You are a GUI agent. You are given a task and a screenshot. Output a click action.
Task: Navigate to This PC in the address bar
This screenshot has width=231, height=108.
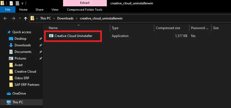pos(45,18)
